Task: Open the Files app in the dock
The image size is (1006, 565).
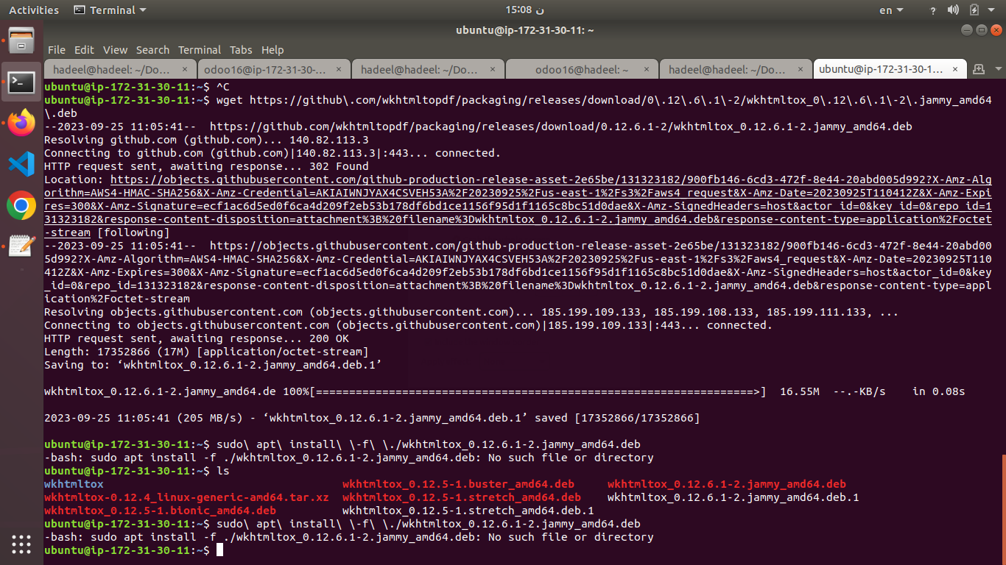Action: click(21, 40)
